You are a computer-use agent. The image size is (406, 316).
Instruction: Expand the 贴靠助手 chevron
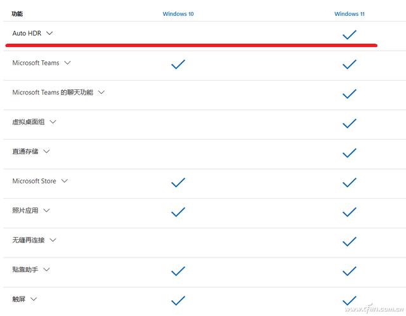[x=46, y=270]
